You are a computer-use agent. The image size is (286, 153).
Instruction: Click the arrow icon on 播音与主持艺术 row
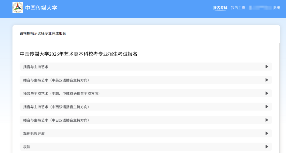click(267, 67)
